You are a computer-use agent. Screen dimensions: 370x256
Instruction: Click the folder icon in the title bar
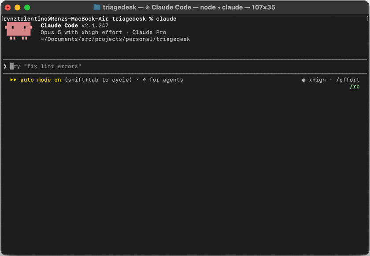pyautogui.click(x=97, y=7)
